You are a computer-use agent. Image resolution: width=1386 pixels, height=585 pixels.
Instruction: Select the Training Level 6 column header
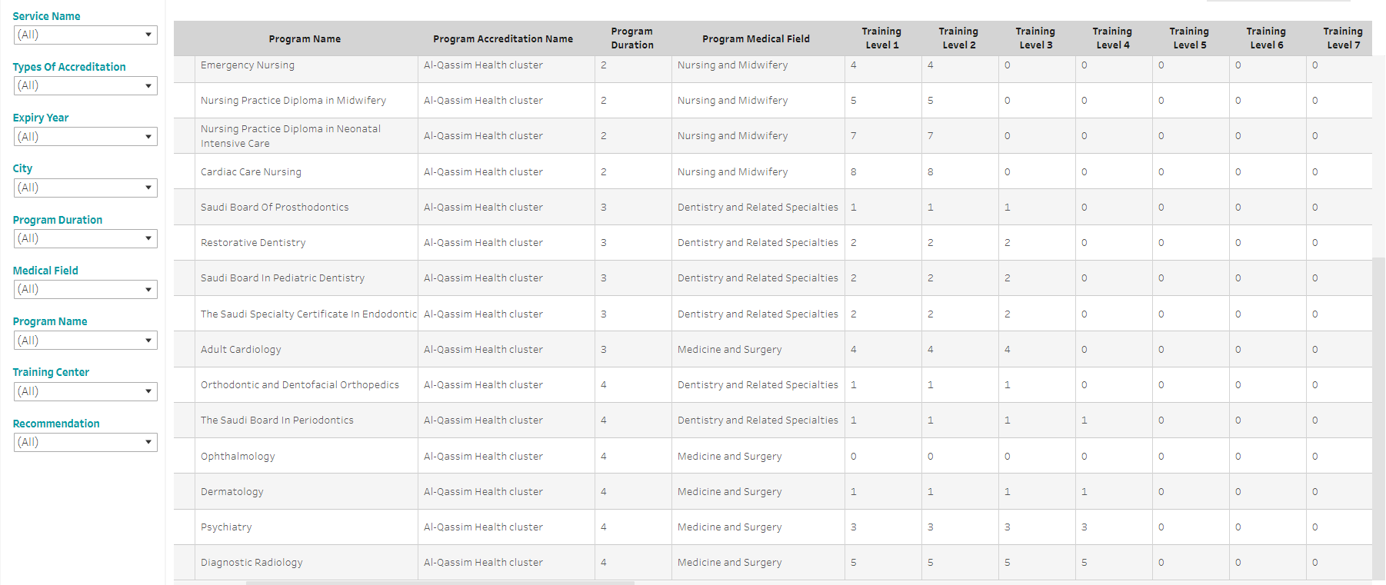click(x=1266, y=38)
